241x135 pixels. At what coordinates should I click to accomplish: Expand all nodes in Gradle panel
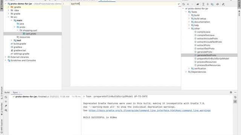click(x=203, y=4)
